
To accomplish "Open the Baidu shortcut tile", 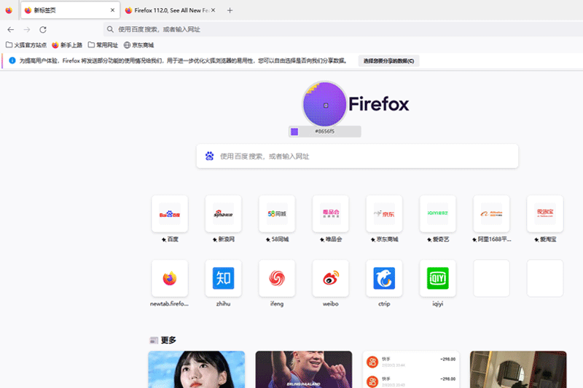I will [x=170, y=214].
